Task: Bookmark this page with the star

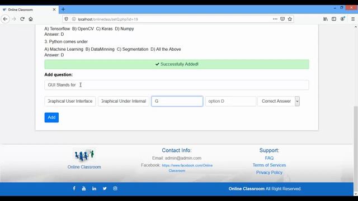Action: 290,19
